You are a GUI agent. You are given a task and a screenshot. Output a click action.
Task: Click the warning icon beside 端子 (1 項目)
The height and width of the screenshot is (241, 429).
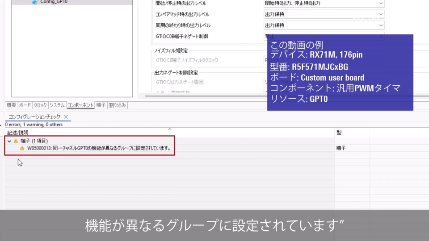[x=16, y=141]
